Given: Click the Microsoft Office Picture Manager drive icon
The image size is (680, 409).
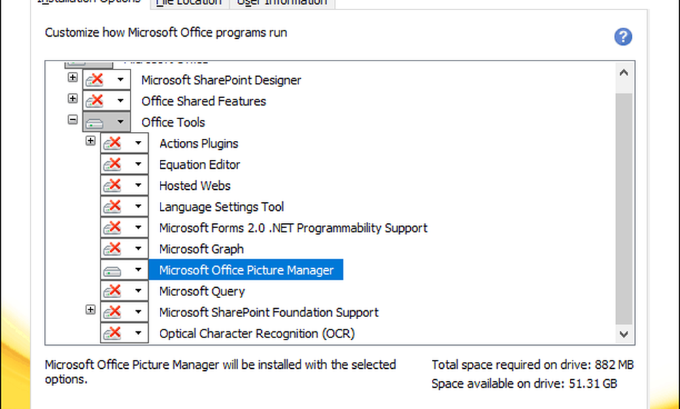Looking at the screenshot, I should (x=113, y=271).
